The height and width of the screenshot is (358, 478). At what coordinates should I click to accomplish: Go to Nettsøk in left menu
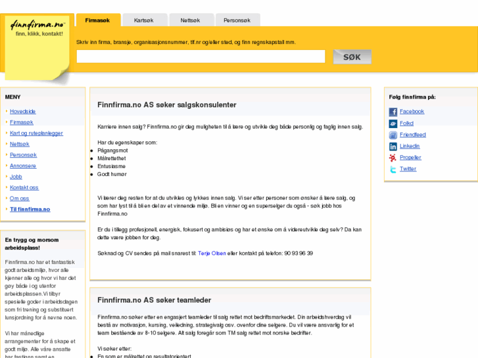tap(20, 144)
